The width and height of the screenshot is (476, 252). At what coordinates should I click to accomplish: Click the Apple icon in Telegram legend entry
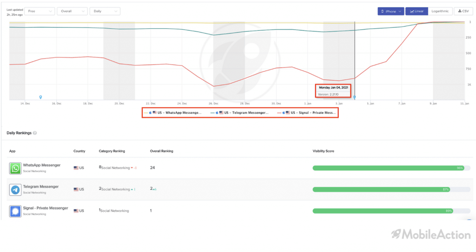pos(217,112)
